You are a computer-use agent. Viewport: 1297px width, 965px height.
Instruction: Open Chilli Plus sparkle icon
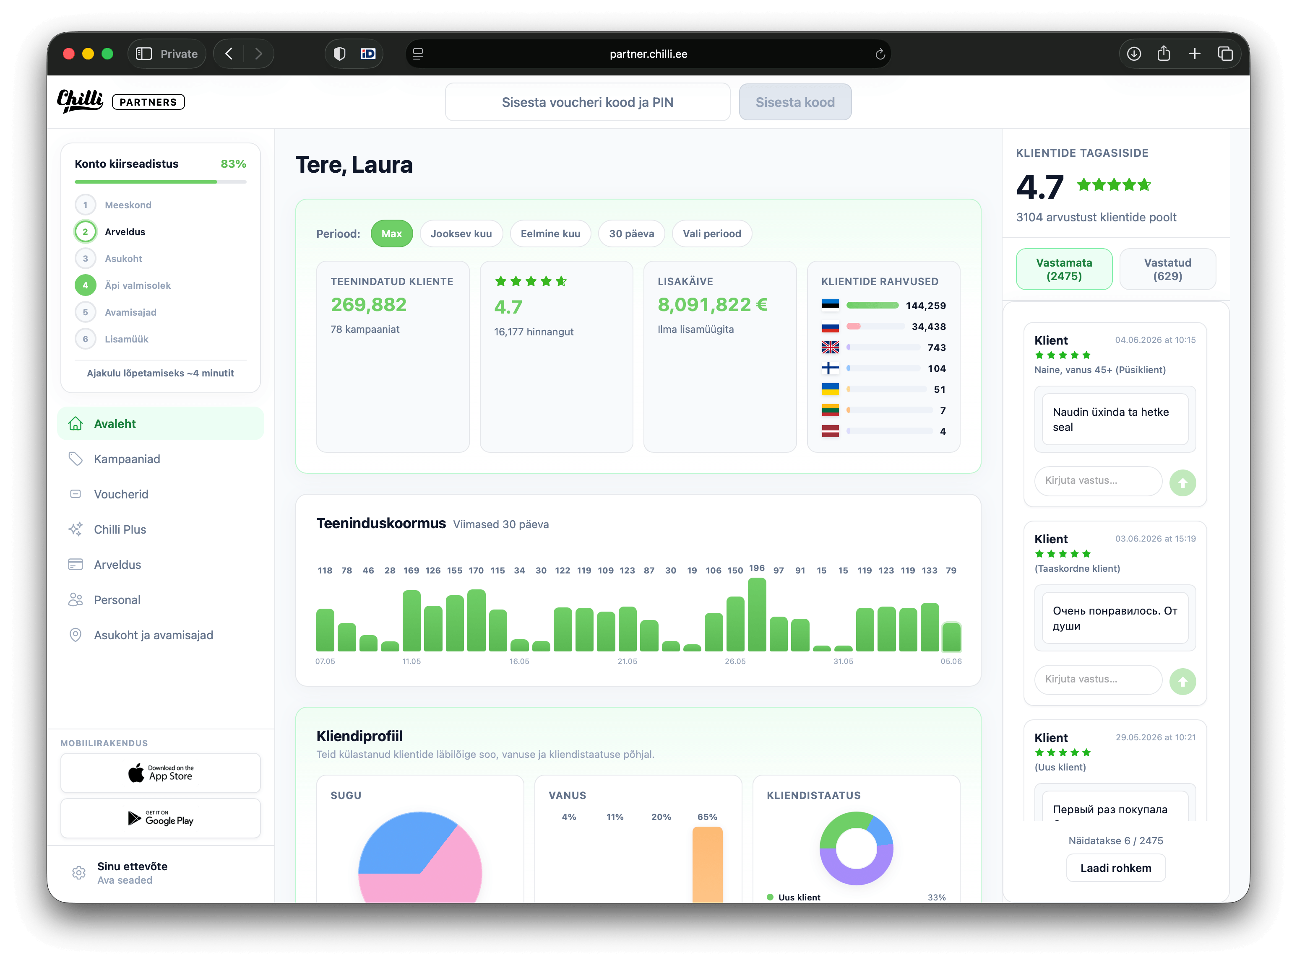pyautogui.click(x=76, y=529)
